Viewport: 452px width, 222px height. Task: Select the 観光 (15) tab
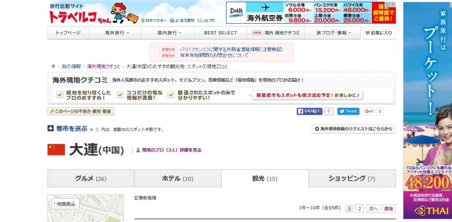[265, 179]
